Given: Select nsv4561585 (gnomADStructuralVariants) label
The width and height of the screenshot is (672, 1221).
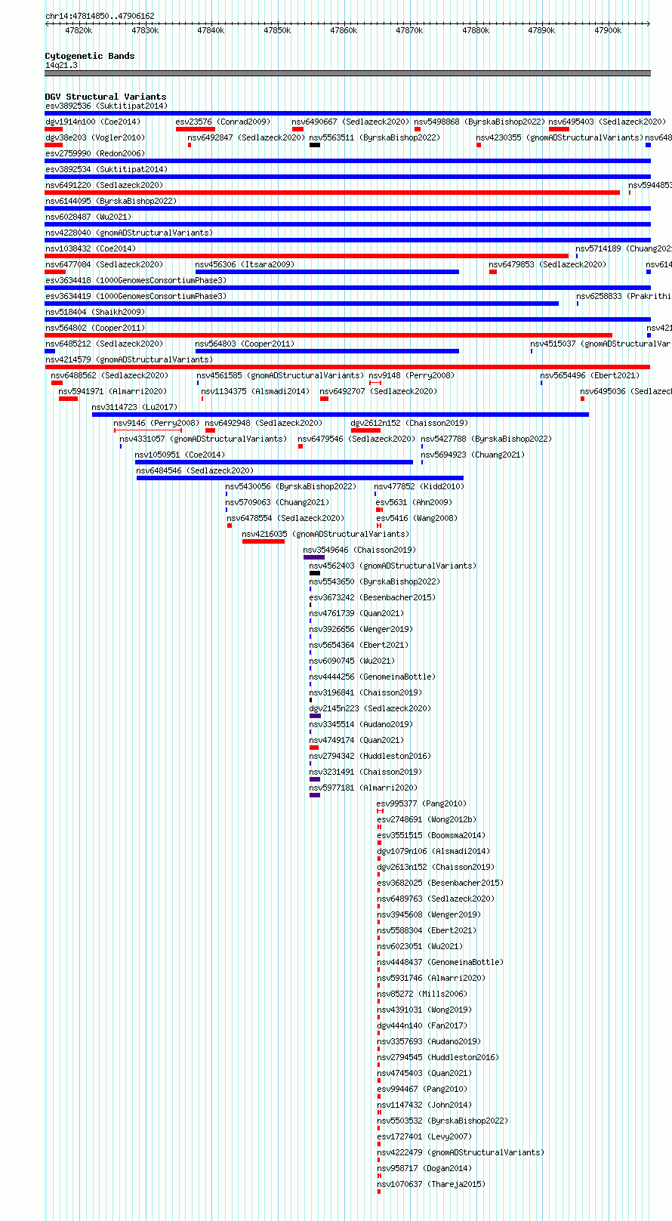Looking at the screenshot, I should tap(281, 375).
